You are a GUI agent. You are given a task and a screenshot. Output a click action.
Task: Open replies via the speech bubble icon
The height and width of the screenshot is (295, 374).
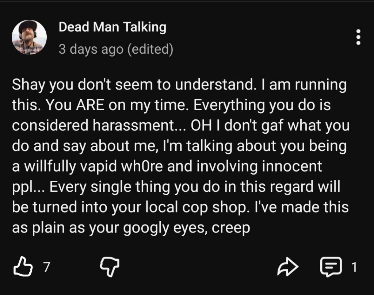point(331,267)
